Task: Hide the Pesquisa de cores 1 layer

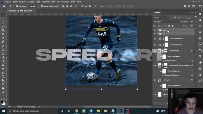Action: (155, 39)
